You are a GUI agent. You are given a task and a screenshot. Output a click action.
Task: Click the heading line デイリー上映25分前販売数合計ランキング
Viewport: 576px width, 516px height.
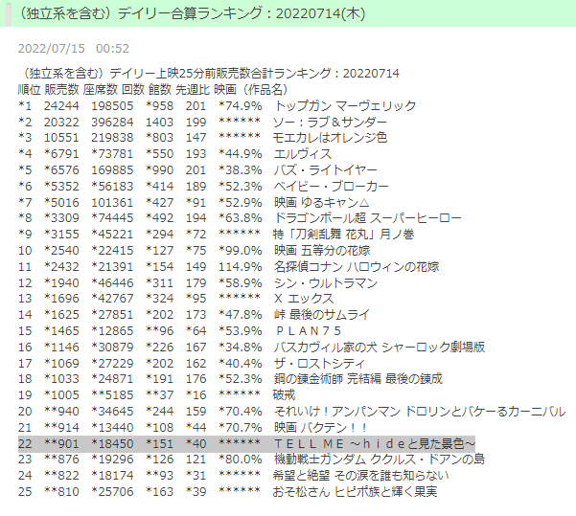click(209, 74)
